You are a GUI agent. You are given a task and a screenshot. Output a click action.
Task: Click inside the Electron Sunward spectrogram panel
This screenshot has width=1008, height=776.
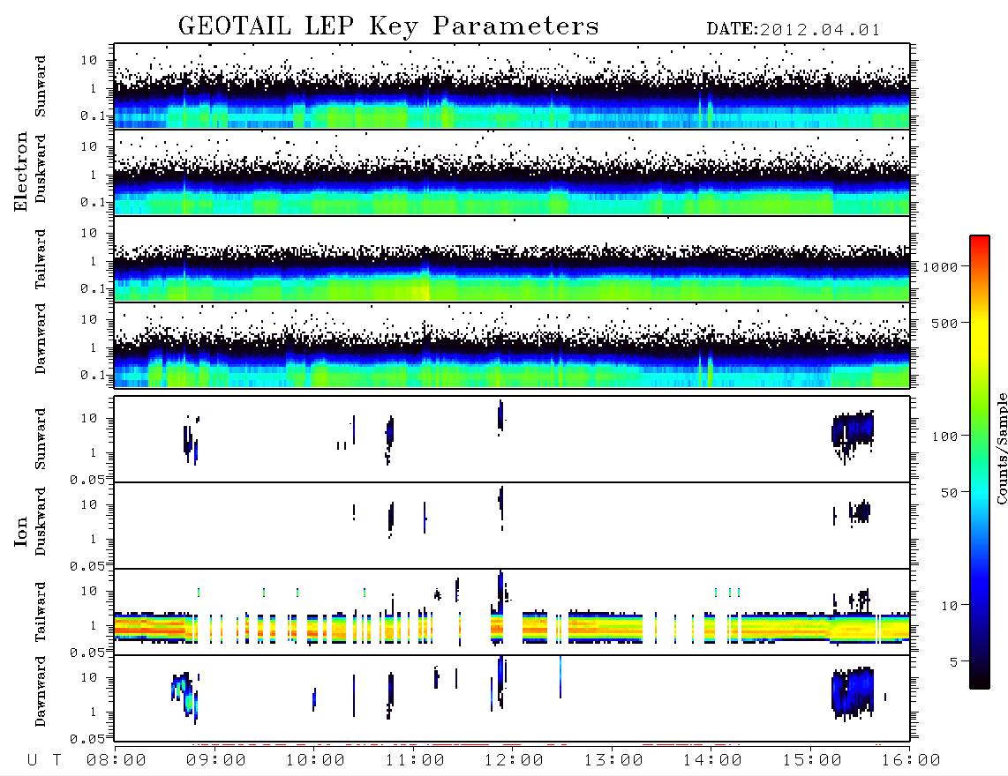[512, 86]
